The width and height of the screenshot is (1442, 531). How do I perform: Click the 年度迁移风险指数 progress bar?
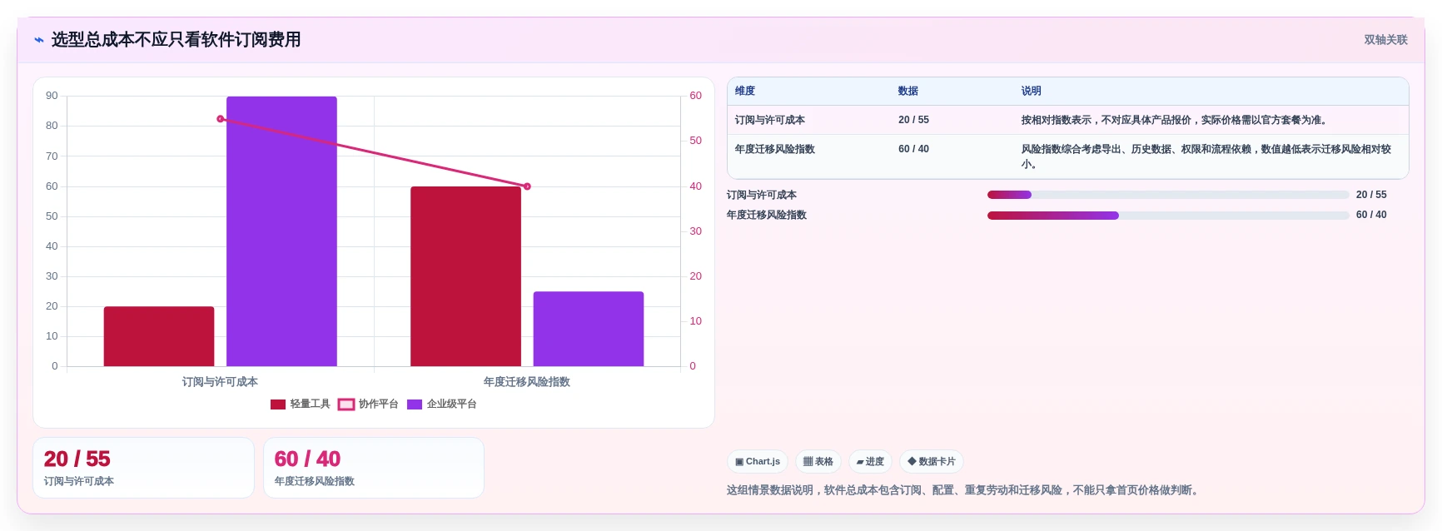point(1168,215)
